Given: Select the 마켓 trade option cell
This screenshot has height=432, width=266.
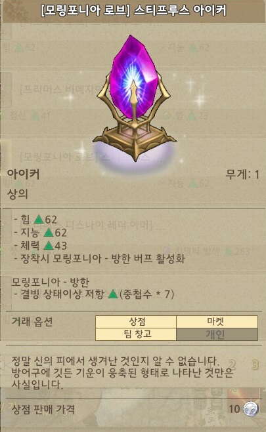Looking at the screenshot, I should pos(217,321).
